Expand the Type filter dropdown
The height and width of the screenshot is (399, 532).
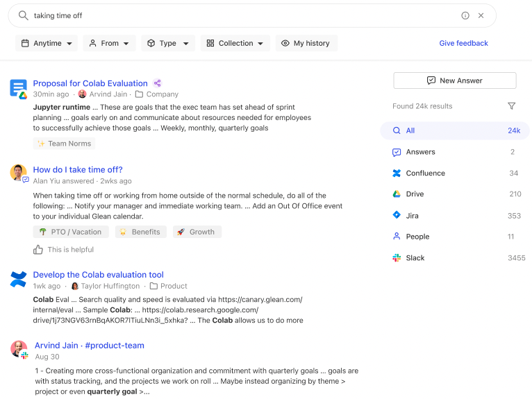coord(168,43)
